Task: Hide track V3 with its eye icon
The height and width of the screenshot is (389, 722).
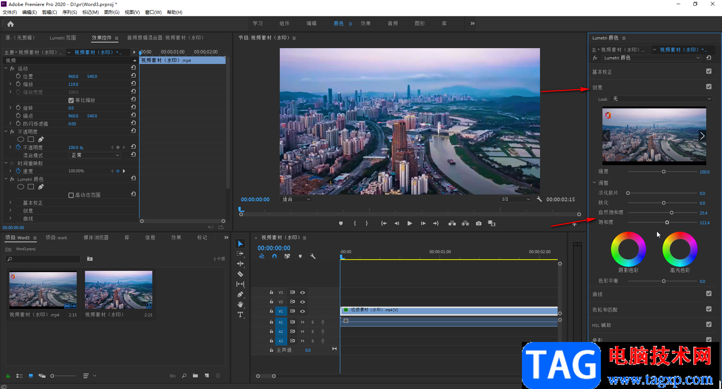Action: pyautogui.click(x=302, y=293)
